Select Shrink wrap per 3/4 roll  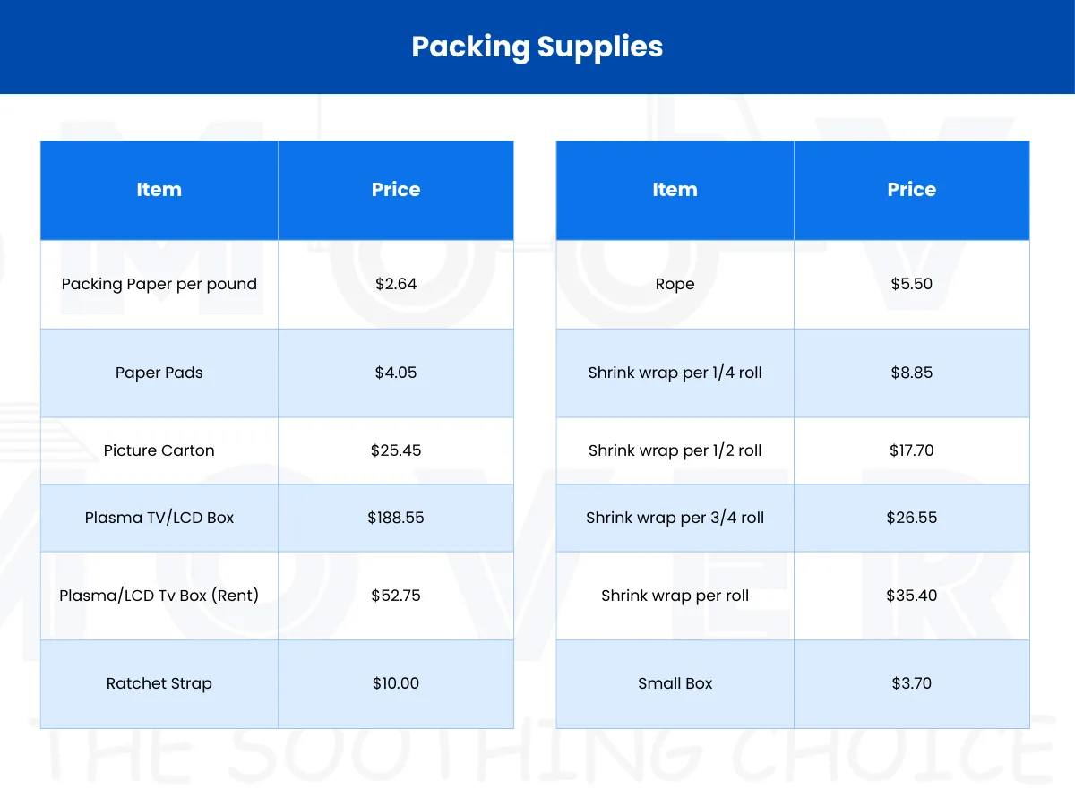675,518
